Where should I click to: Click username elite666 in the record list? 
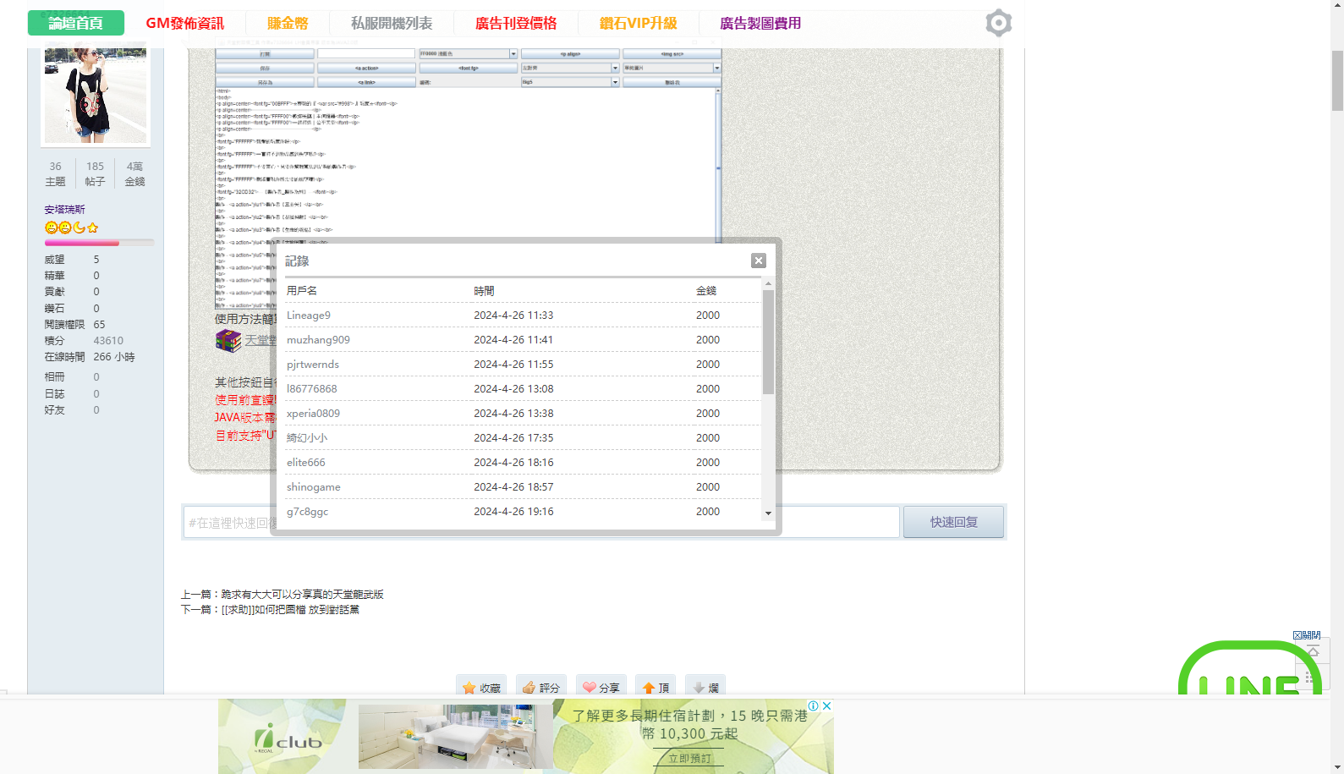(306, 462)
